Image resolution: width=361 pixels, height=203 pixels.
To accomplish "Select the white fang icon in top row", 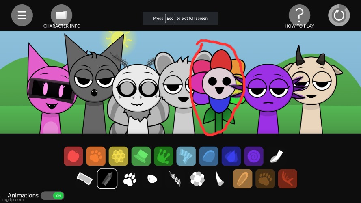I will point(276,156).
